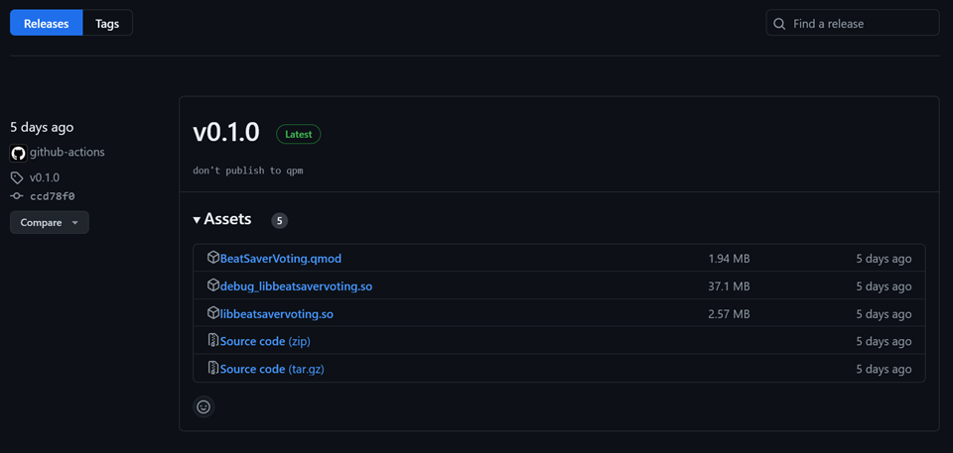The width and height of the screenshot is (953, 453).
Task: Open the smiley reaction picker
Action: (x=204, y=406)
